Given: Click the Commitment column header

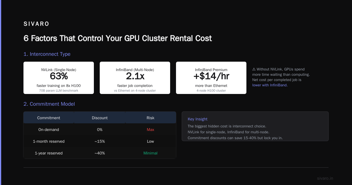Looking at the screenshot, I should coord(49,118).
